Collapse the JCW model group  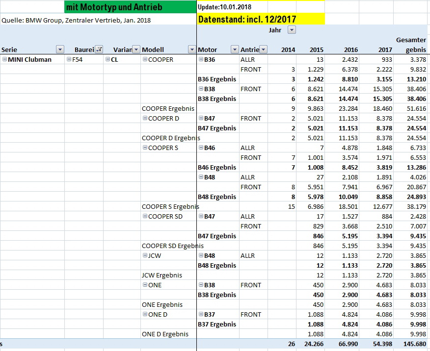pos(145,255)
